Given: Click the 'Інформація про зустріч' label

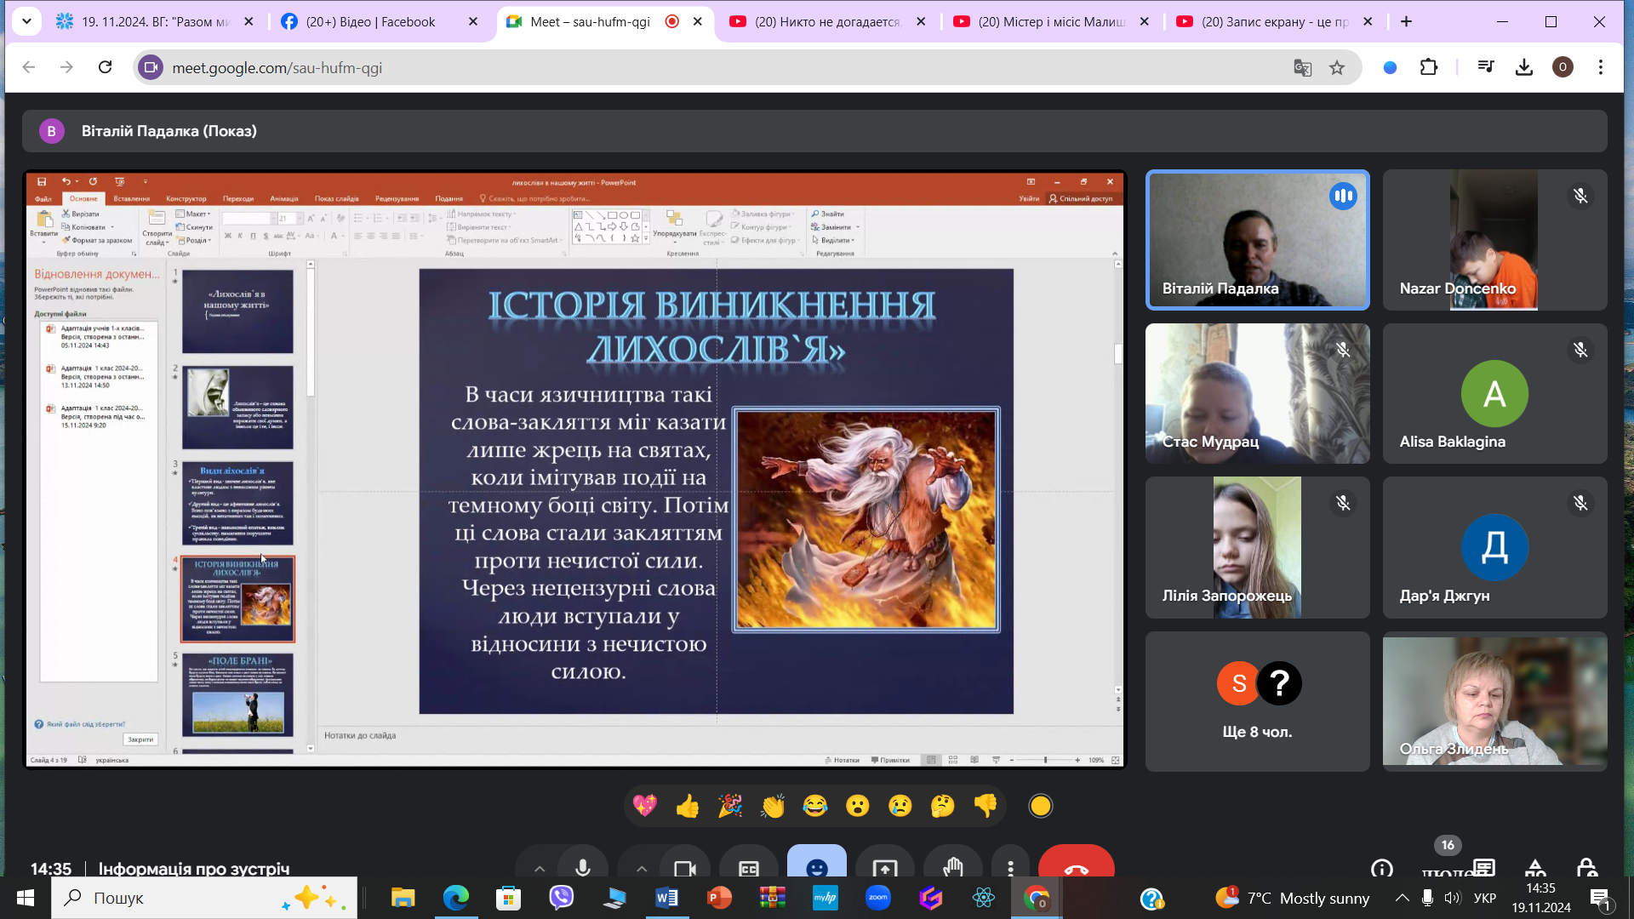Looking at the screenshot, I should click(194, 868).
